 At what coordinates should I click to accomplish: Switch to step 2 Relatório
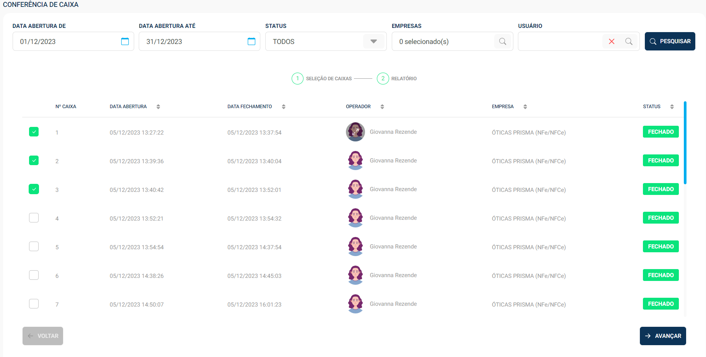[383, 78]
